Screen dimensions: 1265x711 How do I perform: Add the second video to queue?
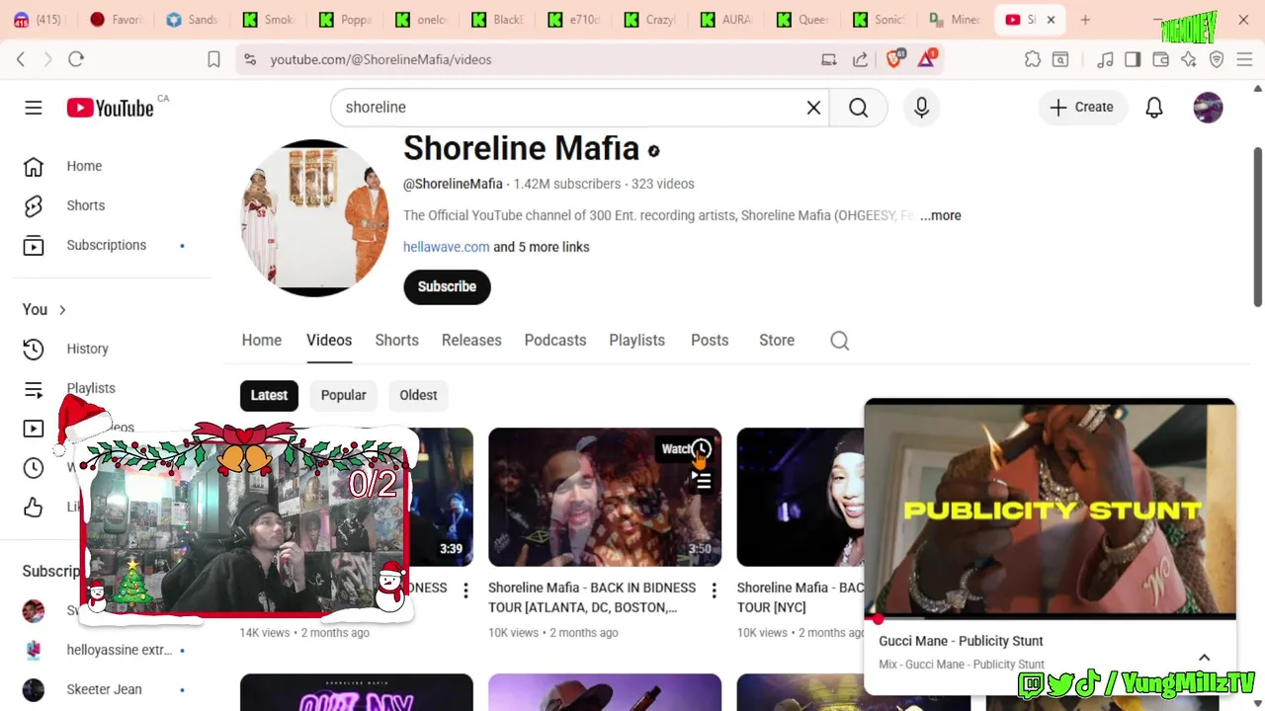pos(701,481)
